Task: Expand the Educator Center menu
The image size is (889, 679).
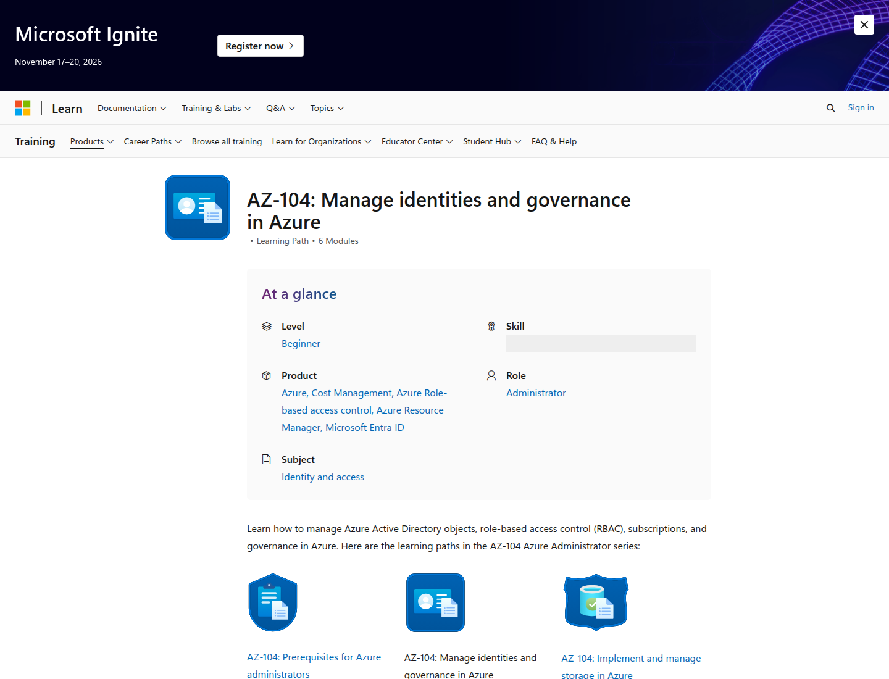Action: point(417,141)
